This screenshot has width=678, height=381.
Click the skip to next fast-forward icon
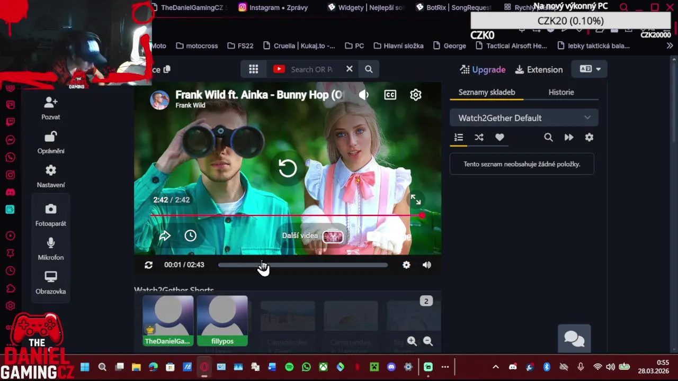coord(569,138)
